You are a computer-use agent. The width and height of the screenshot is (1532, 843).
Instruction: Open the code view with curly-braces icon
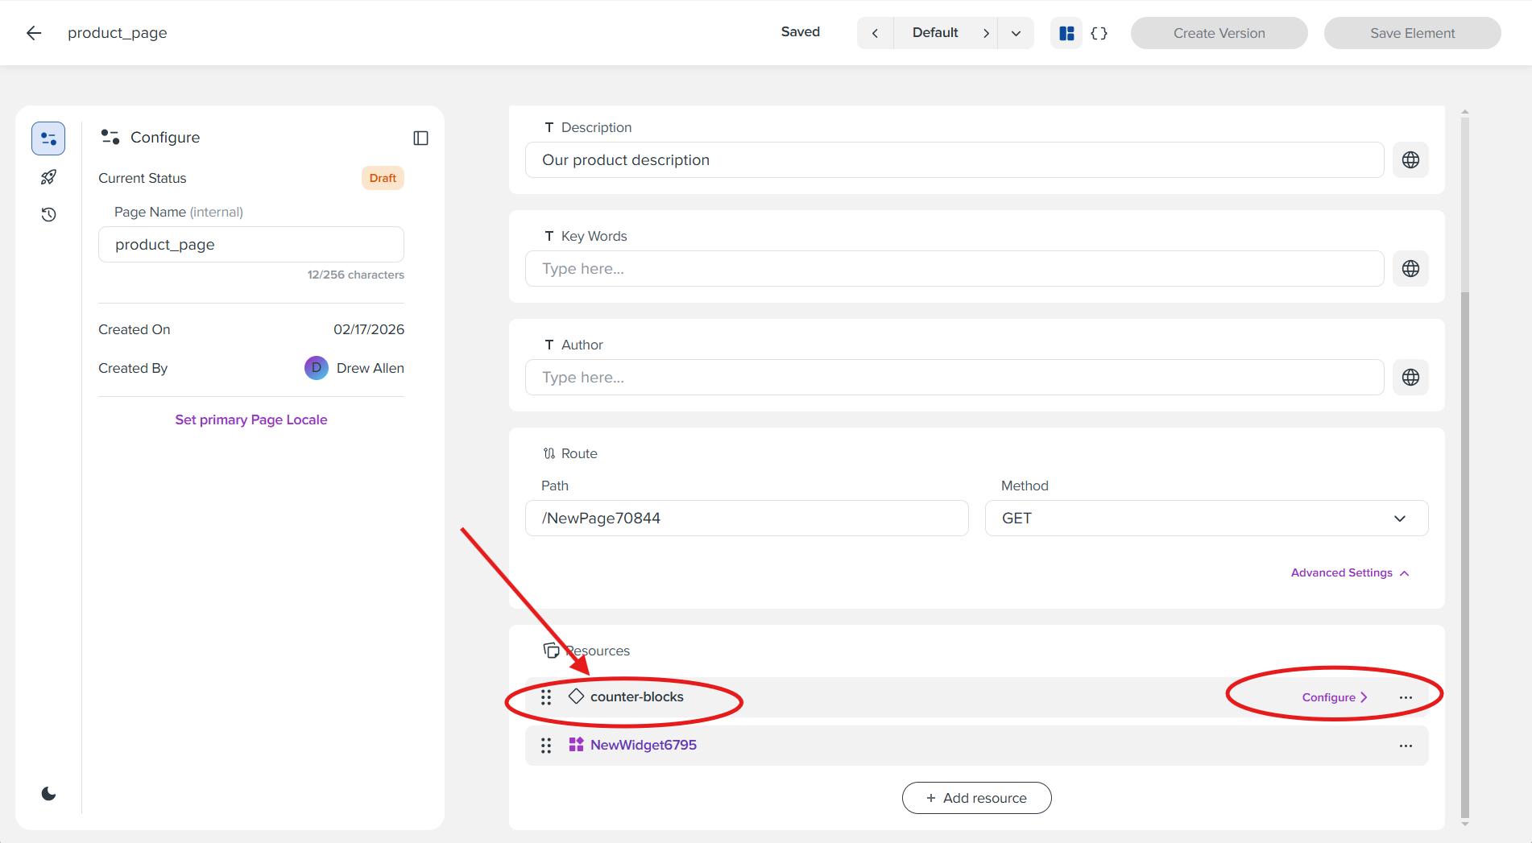[x=1099, y=33]
